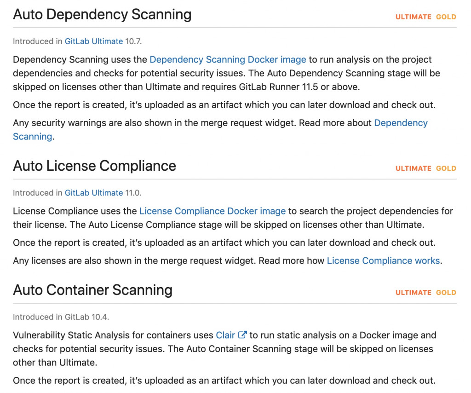The width and height of the screenshot is (471, 393).
Task: Click the paragraph about Vulnerability Static Analysis
Action: coord(224,349)
